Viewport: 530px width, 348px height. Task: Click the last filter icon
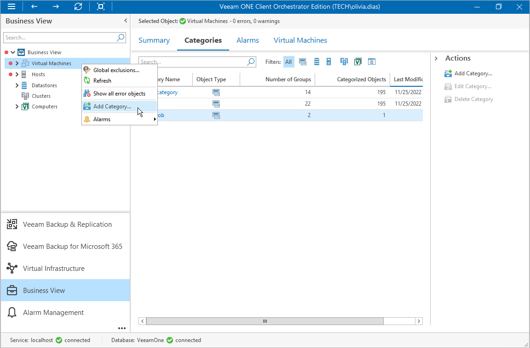[x=372, y=62]
